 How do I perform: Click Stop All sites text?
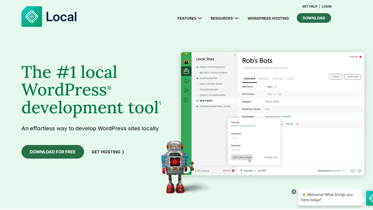point(227,171)
